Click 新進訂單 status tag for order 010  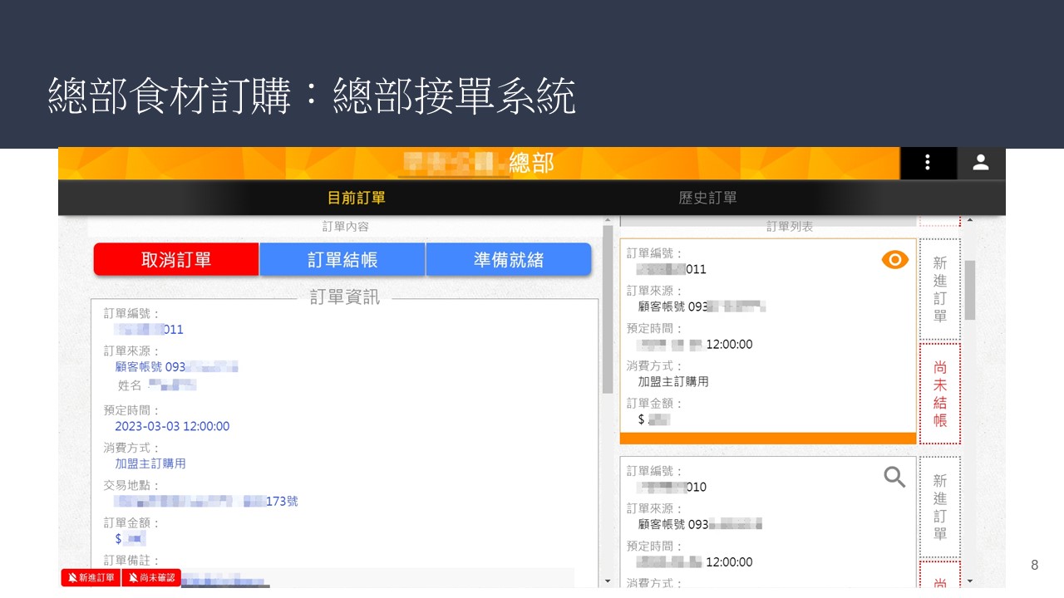[939, 507]
